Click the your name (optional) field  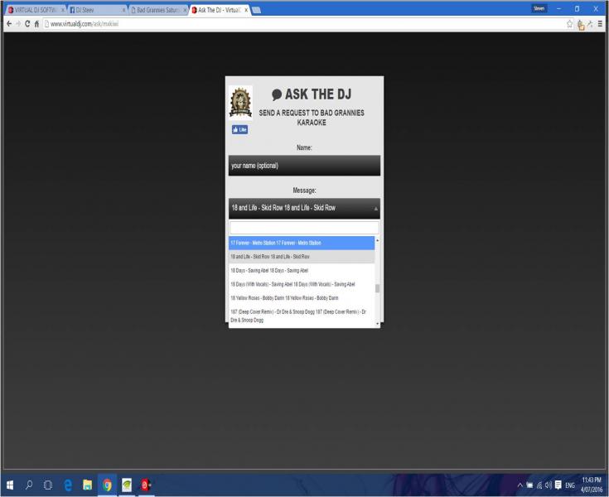click(305, 166)
